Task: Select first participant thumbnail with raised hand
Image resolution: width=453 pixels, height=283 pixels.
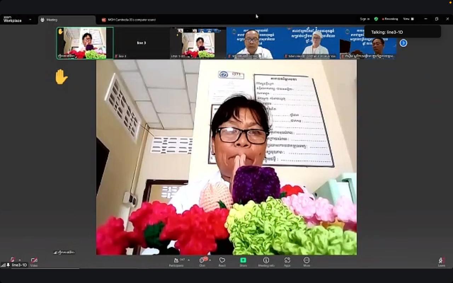Action: (85, 43)
